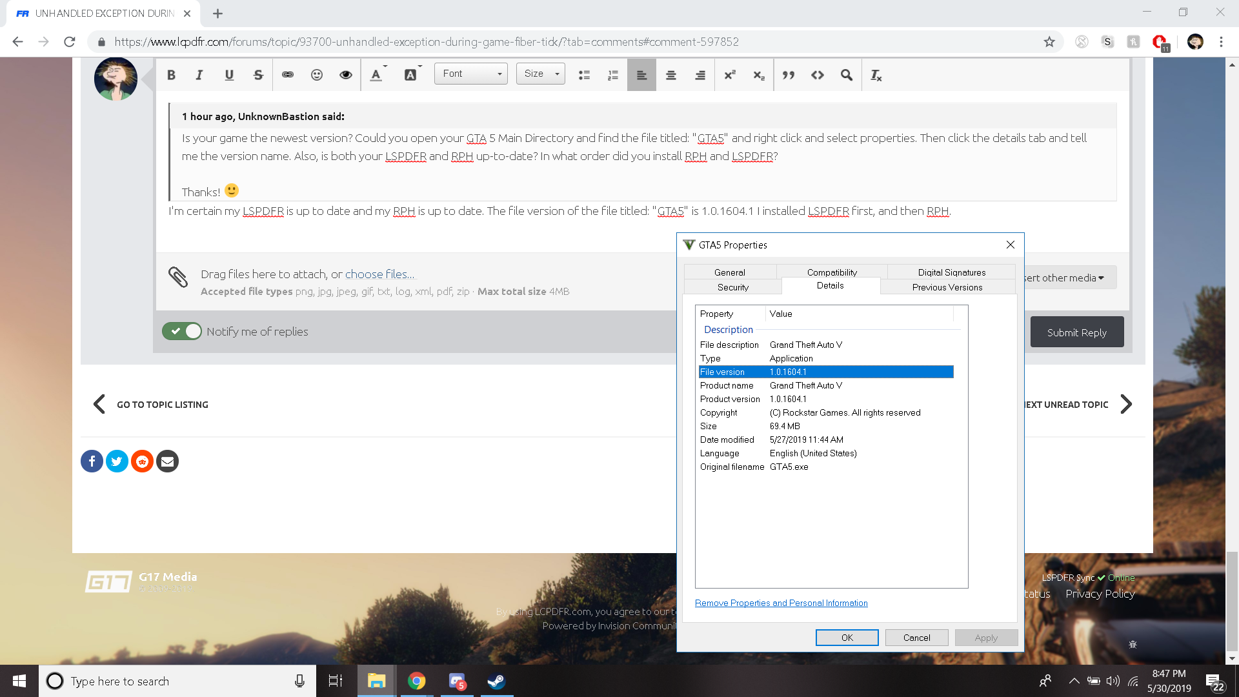Image resolution: width=1239 pixels, height=697 pixels.
Task: Open the Size dropdown
Action: point(540,74)
